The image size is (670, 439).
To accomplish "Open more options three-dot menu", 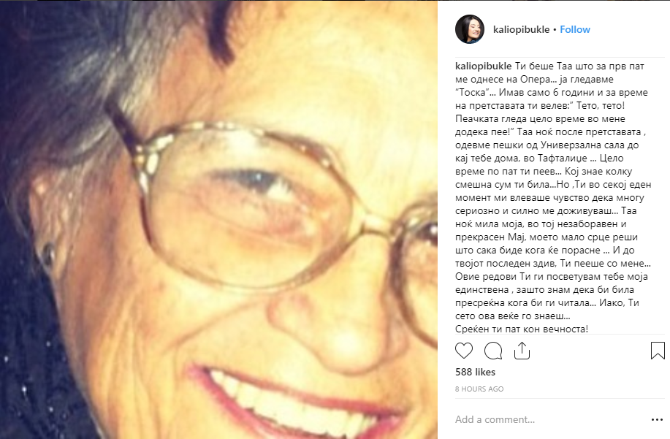I will [657, 420].
